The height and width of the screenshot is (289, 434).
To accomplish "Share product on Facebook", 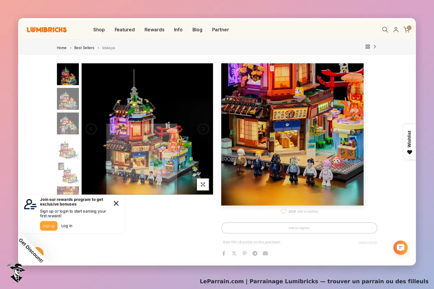I will point(224,254).
